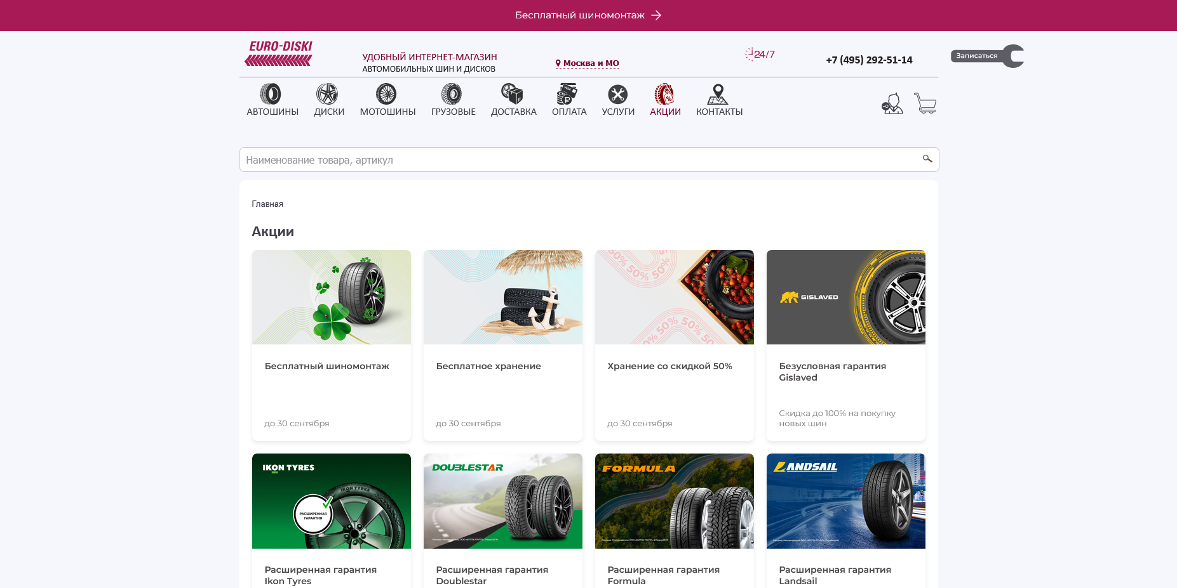Viewport: 1177px width, 588px height.
Task: Click the Бесплатный шиномонтаж card title
Action: pyautogui.click(x=327, y=366)
